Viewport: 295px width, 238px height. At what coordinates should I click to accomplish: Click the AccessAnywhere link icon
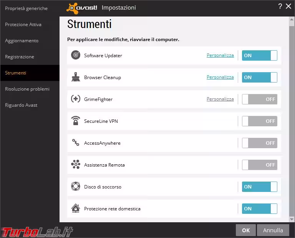(76, 143)
